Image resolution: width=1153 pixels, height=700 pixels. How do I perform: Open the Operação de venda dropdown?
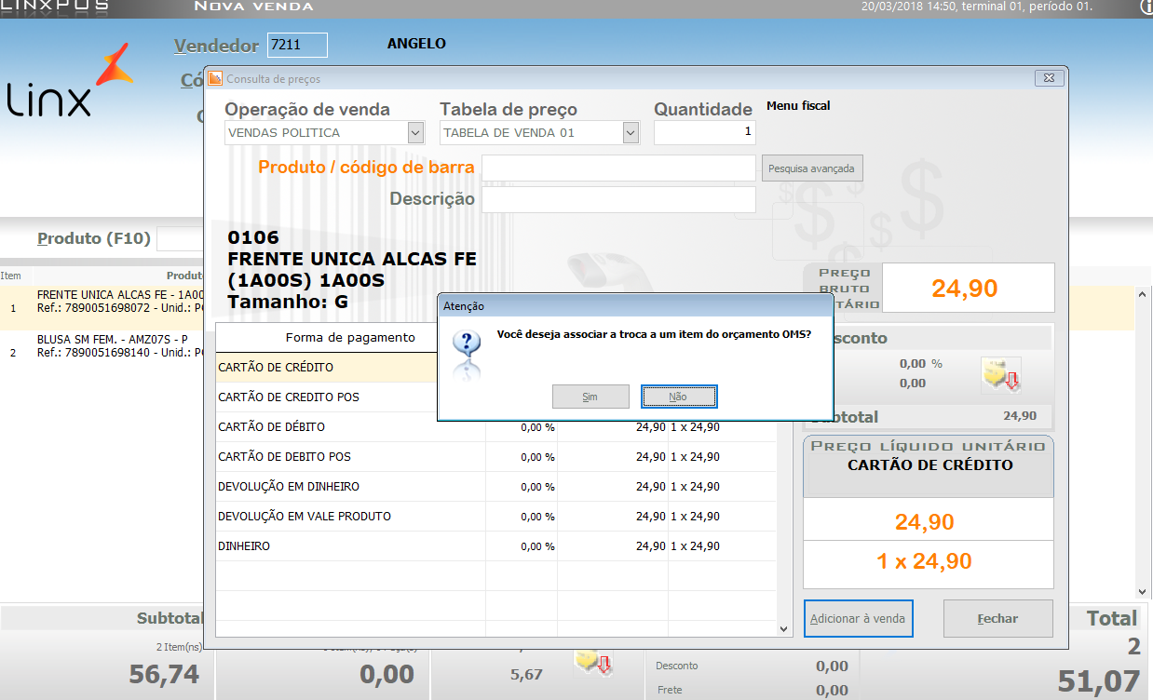point(415,132)
